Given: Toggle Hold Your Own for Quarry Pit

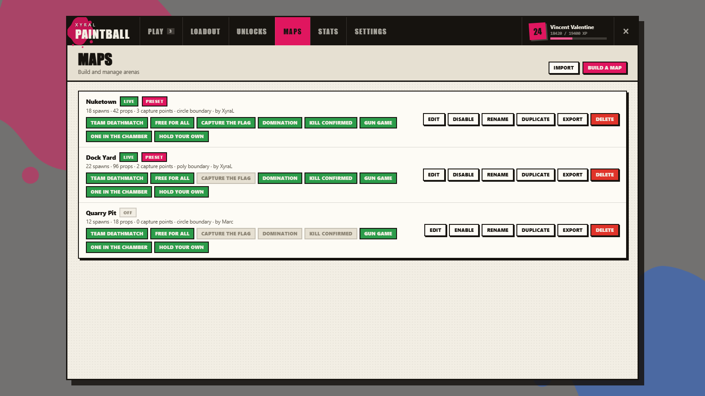Looking at the screenshot, I should point(182,247).
